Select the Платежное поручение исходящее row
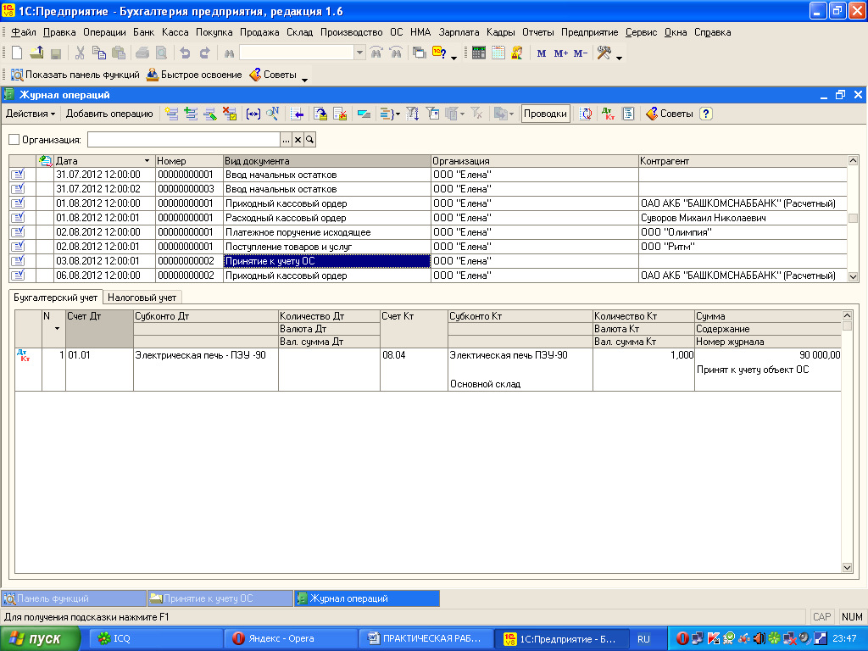This screenshot has width=868, height=651. (428, 232)
